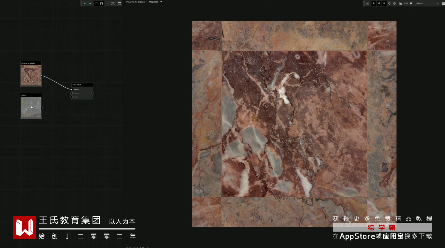Viewport: 445px width, 248px height.
Task: Click the filled gray circle icon
Action: [x=394, y=3]
